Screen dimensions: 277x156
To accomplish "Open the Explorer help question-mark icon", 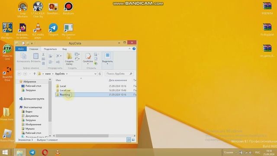I will click(x=134, y=49).
